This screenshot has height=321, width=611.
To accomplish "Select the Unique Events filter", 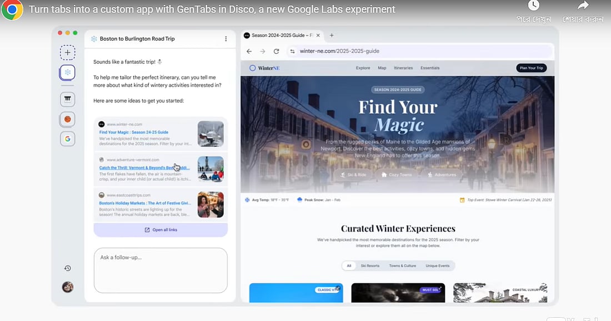I will (x=437, y=266).
